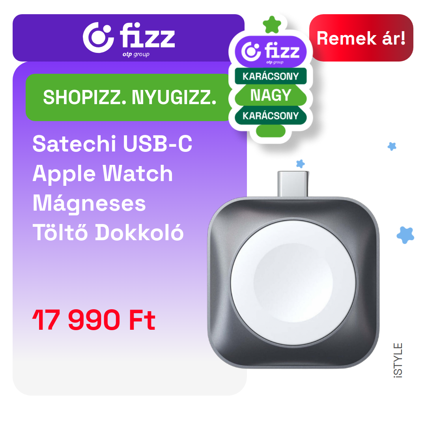Click the lower KARÁCSONY label on tree
Screen dimensions: 426x426
pyautogui.click(x=271, y=116)
